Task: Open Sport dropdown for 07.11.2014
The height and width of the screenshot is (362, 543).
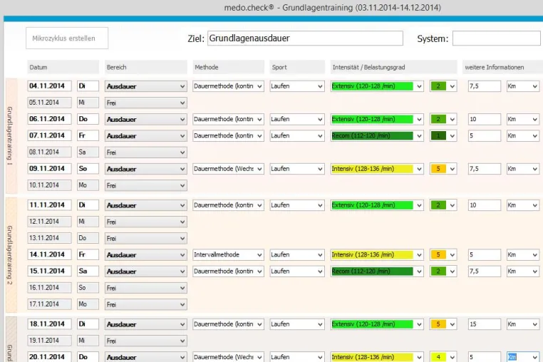Action: [297, 136]
